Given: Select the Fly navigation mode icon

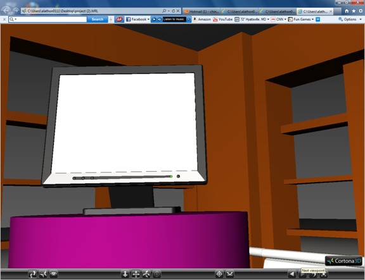Looking at the screenshot, I should click(43, 275).
